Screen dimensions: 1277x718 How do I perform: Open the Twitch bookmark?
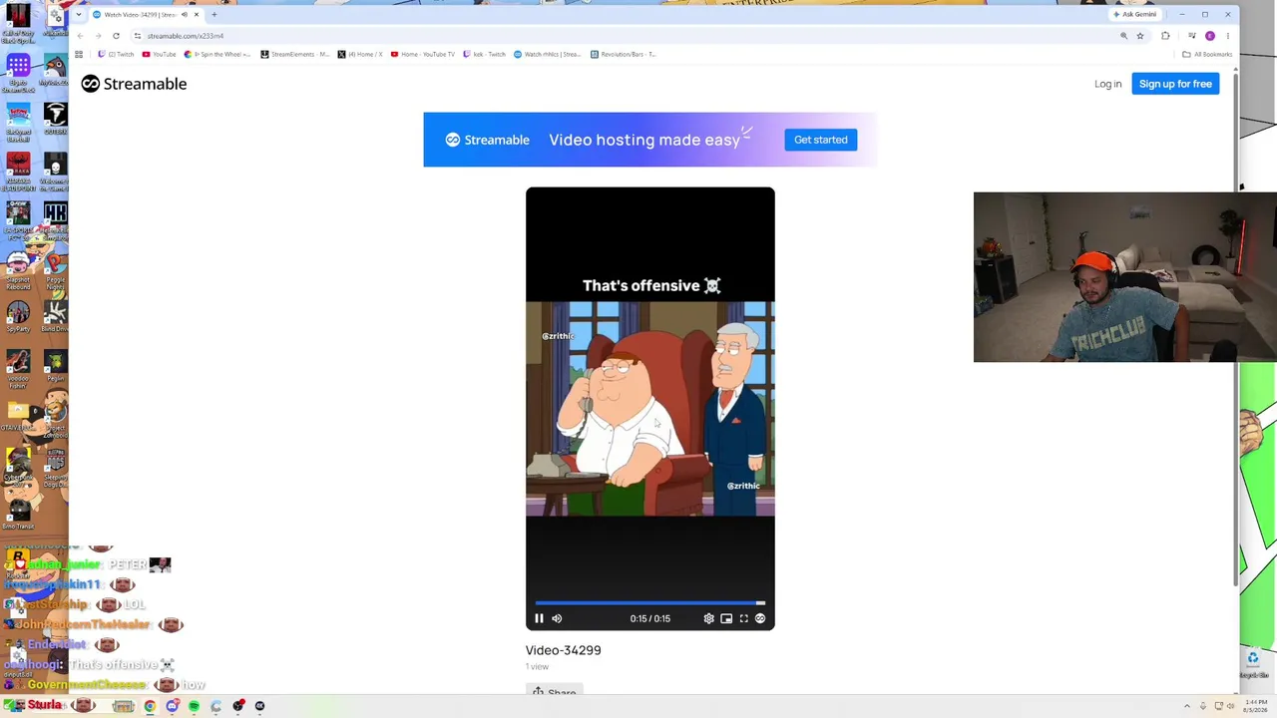coord(116,54)
